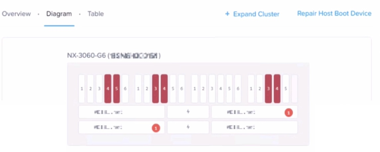Click red alert badge on upper-right host
The height and width of the screenshot is (152, 380).
288,112
